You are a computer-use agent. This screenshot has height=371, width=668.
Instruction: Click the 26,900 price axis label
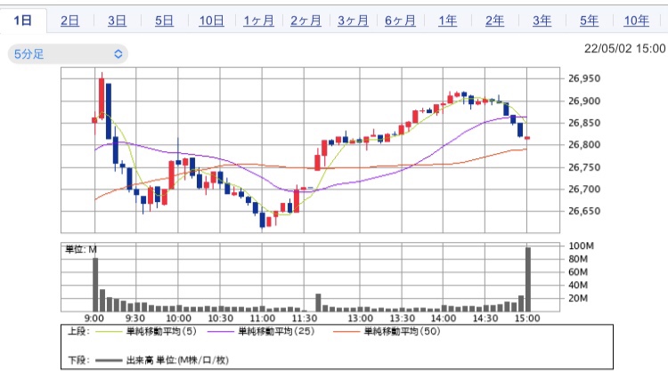click(584, 101)
